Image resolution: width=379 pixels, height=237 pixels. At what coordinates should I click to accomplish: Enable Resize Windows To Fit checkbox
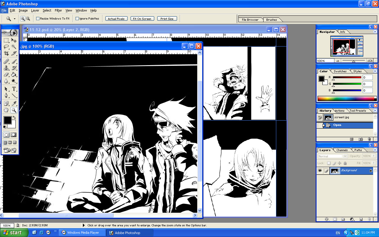[38, 19]
